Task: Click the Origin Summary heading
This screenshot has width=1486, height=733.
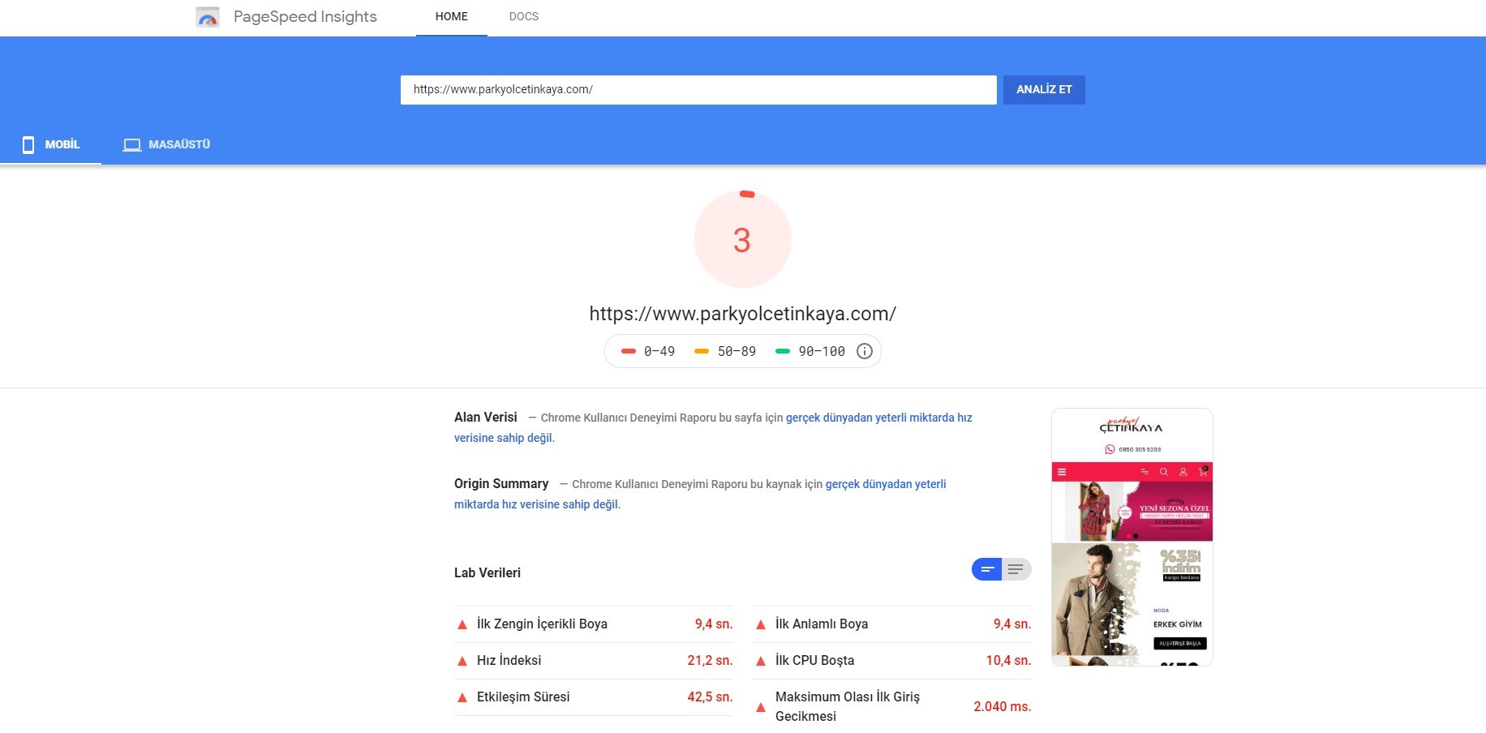Action: point(501,484)
